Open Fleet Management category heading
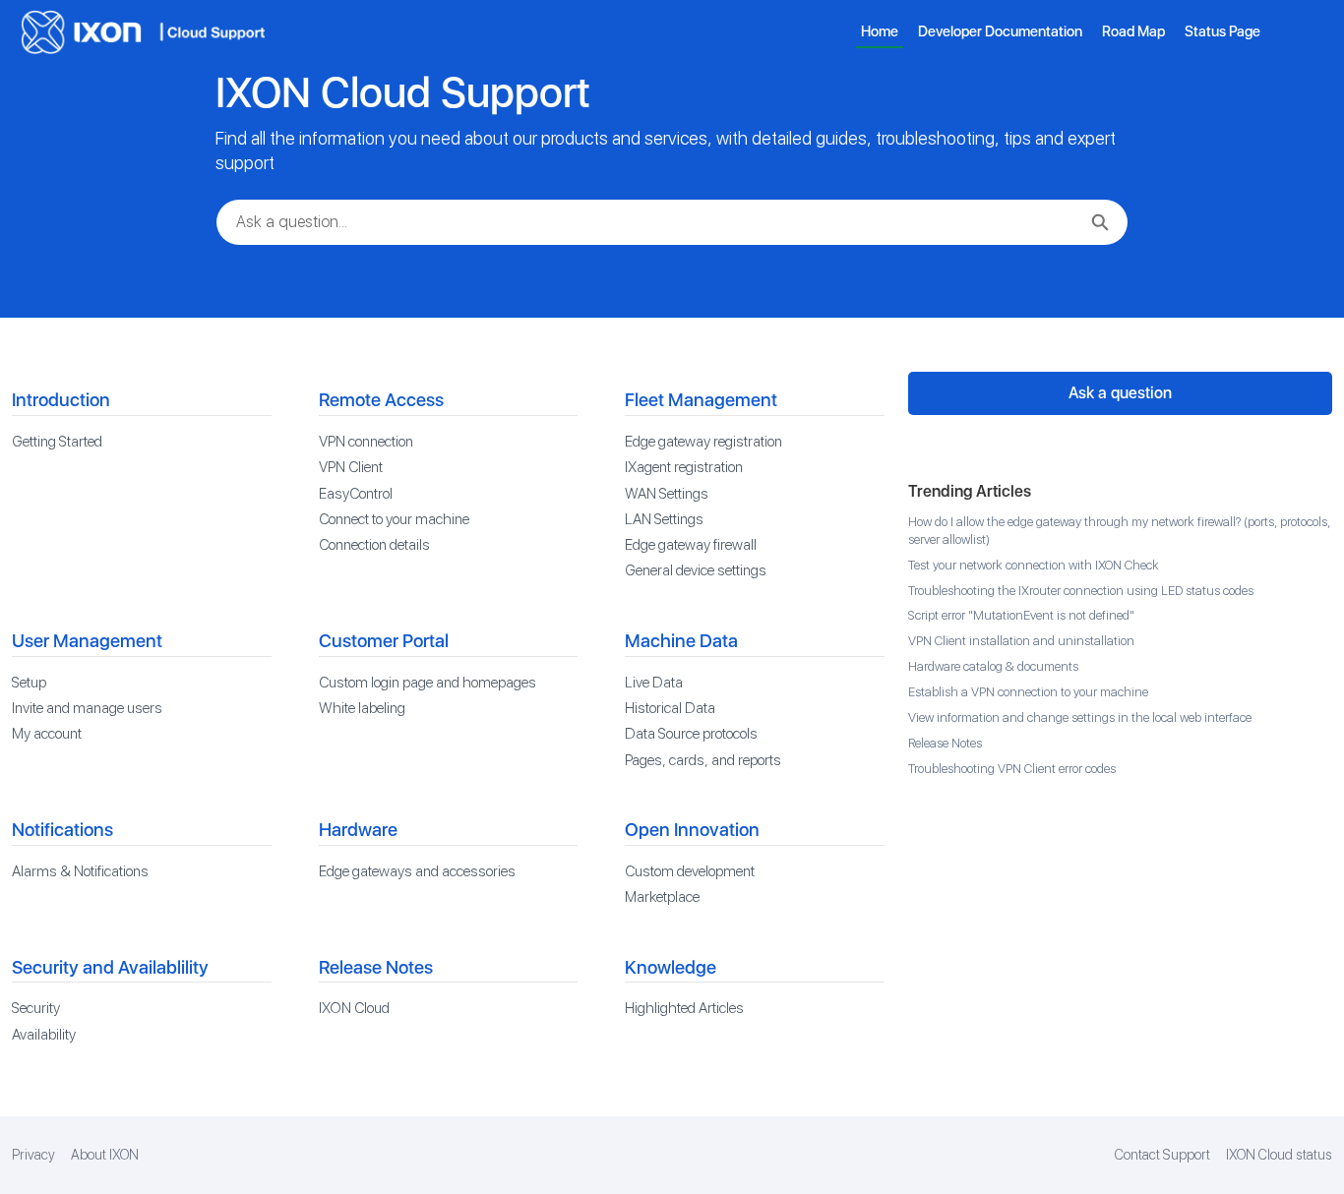The width and height of the screenshot is (1344, 1194). click(701, 400)
